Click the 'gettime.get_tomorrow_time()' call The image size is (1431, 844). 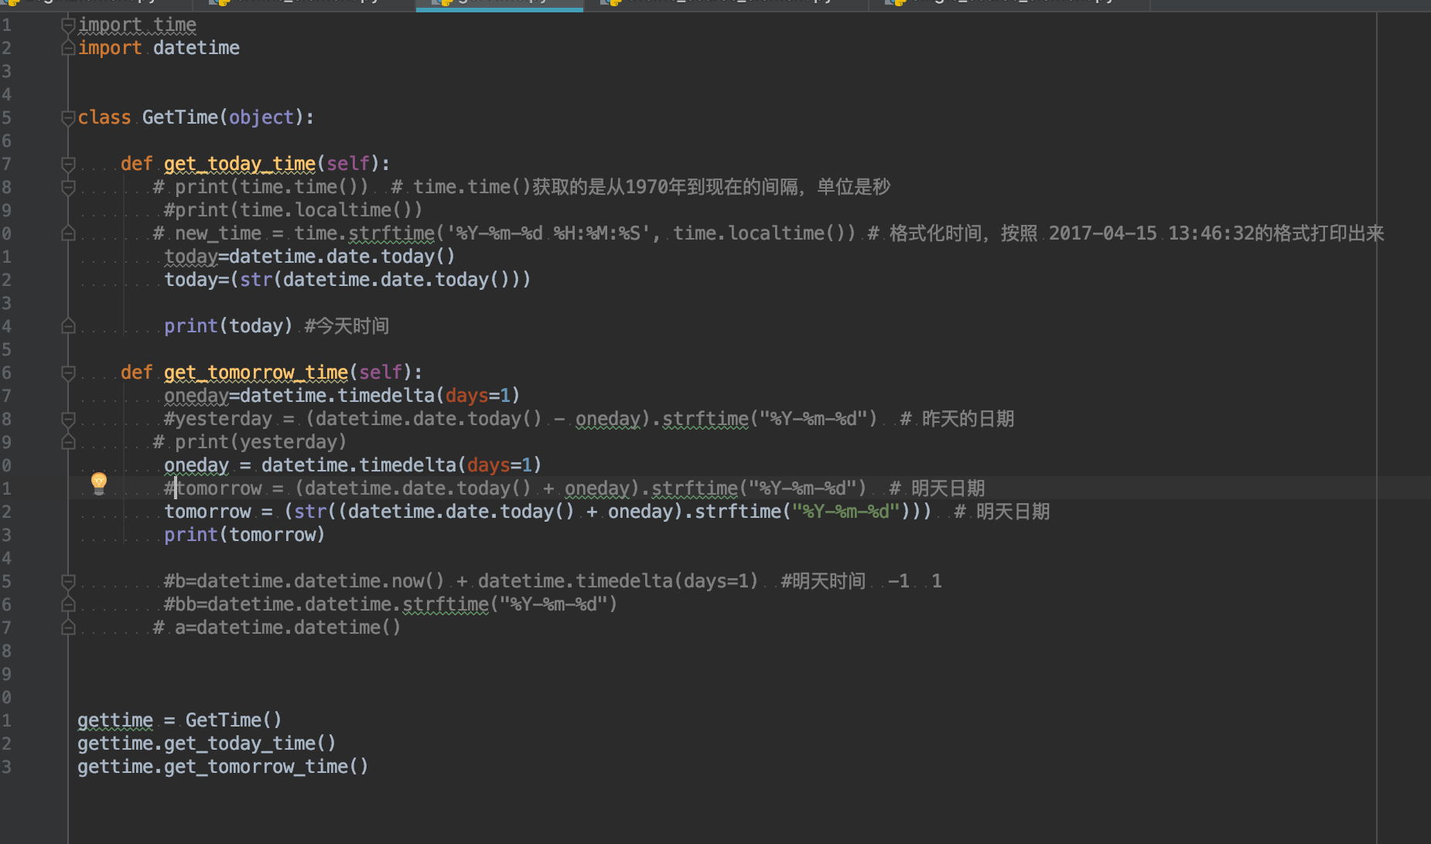[223, 767]
